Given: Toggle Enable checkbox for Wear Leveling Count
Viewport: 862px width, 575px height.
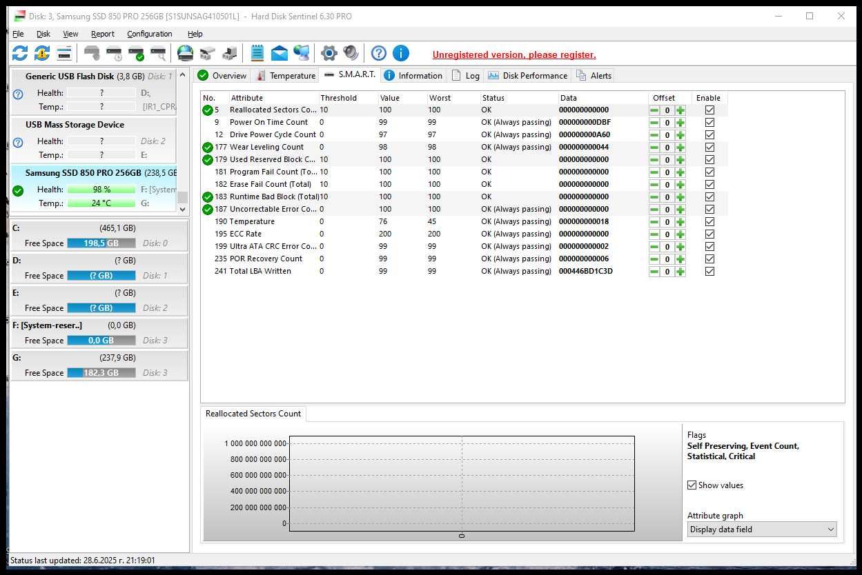Looking at the screenshot, I should click(x=709, y=148).
